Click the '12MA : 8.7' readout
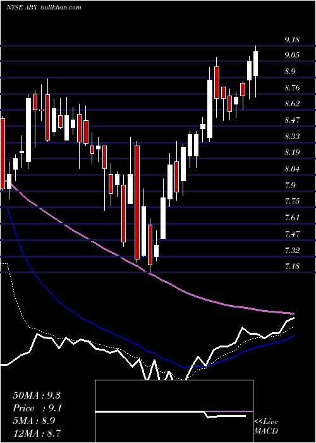Viewport: 316px width, 443px height. pos(37,433)
